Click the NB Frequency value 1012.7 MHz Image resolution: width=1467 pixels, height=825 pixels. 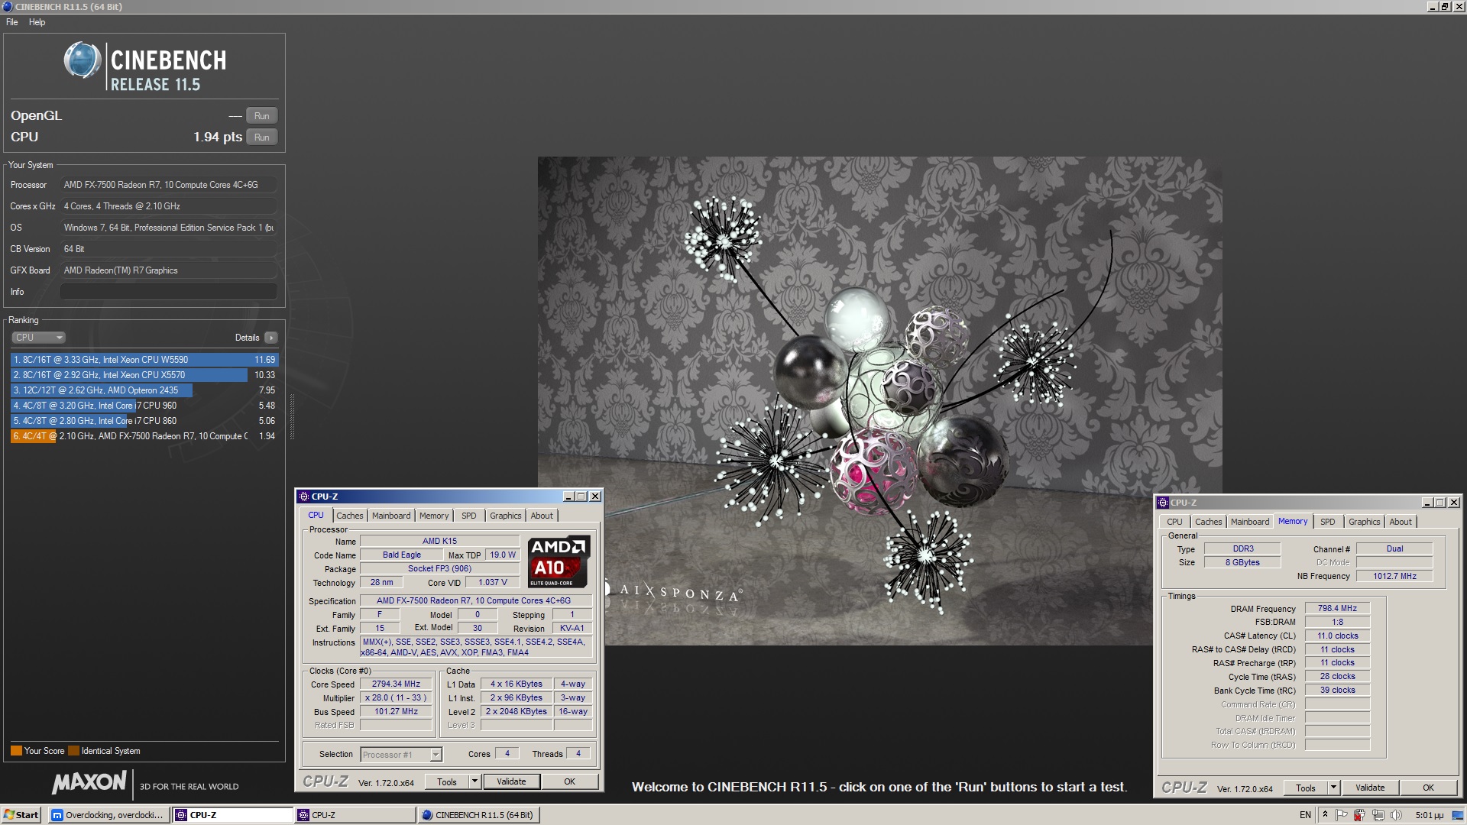(x=1394, y=576)
